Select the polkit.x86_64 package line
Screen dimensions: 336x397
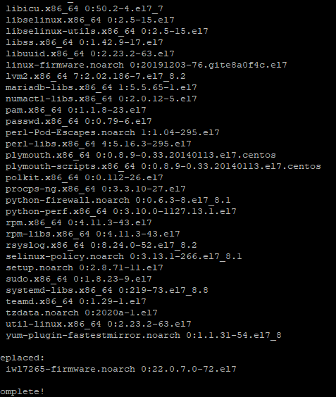[x=85, y=178]
